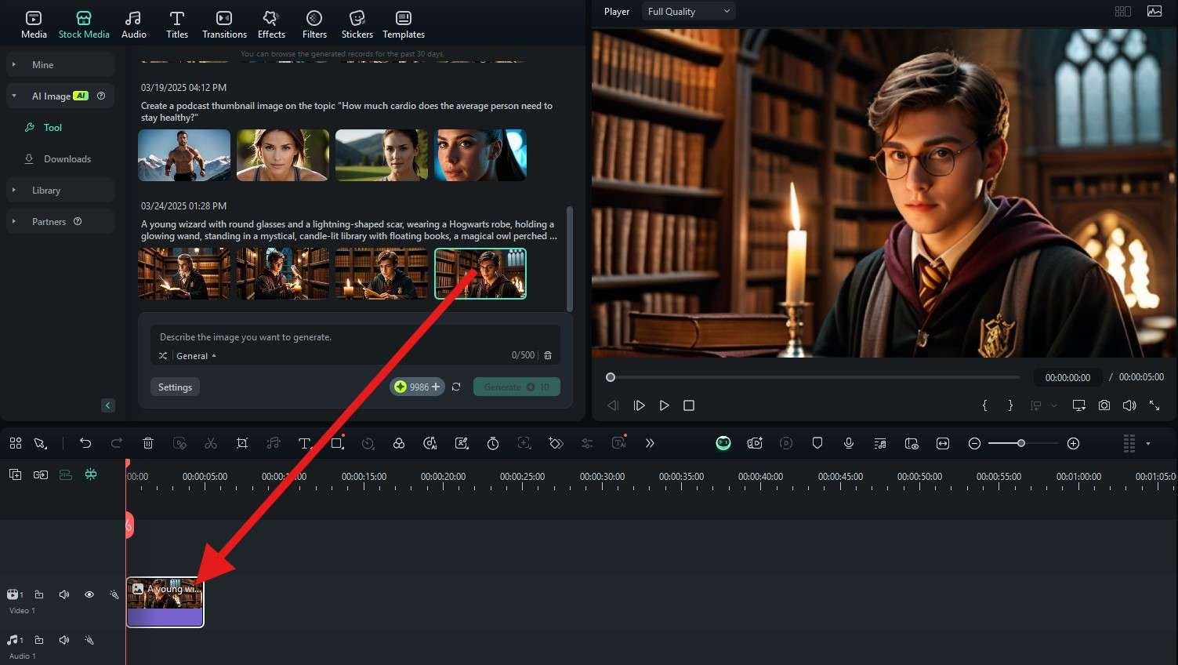The height and width of the screenshot is (665, 1178).
Task: Open the display output options icon
Action: [x=1079, y=405]
